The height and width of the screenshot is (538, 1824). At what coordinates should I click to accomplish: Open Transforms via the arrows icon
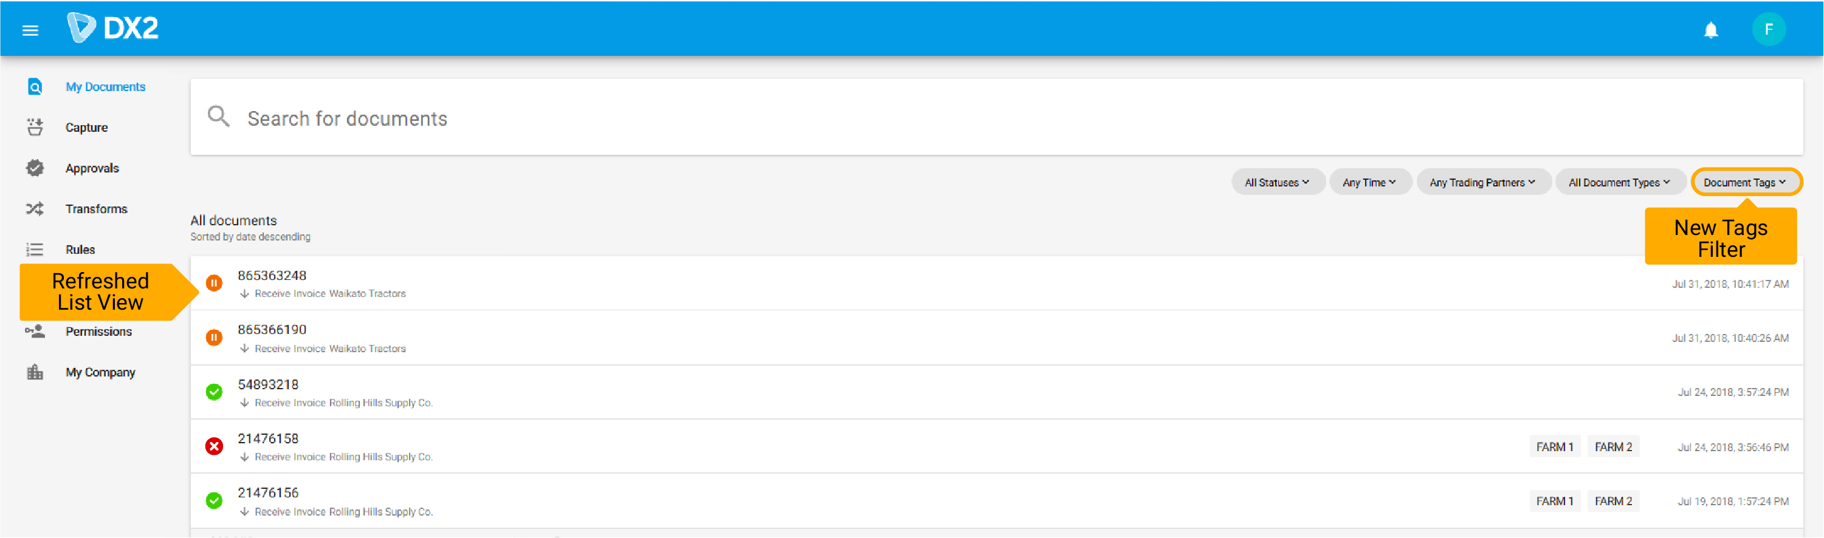(34, 208)
